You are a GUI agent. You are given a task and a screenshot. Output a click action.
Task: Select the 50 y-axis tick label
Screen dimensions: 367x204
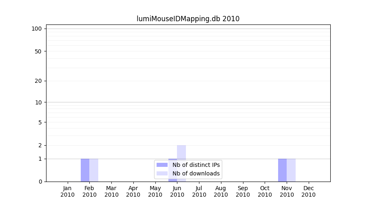point(38,51)
